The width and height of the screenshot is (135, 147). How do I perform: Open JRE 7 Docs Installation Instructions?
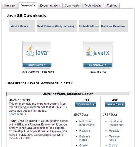click(x=116, y=123)
